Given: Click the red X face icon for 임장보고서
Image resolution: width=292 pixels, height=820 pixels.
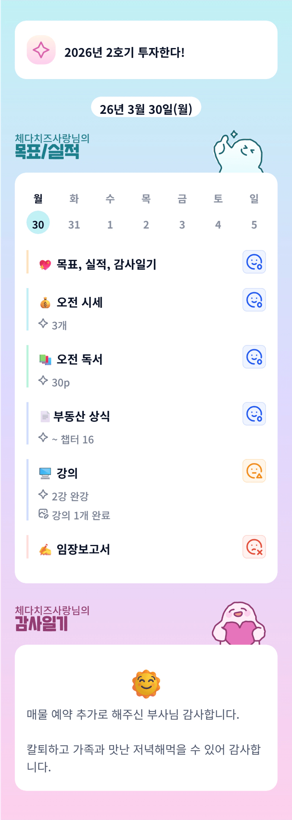Looking at the screenshot, I should point(254,547).
